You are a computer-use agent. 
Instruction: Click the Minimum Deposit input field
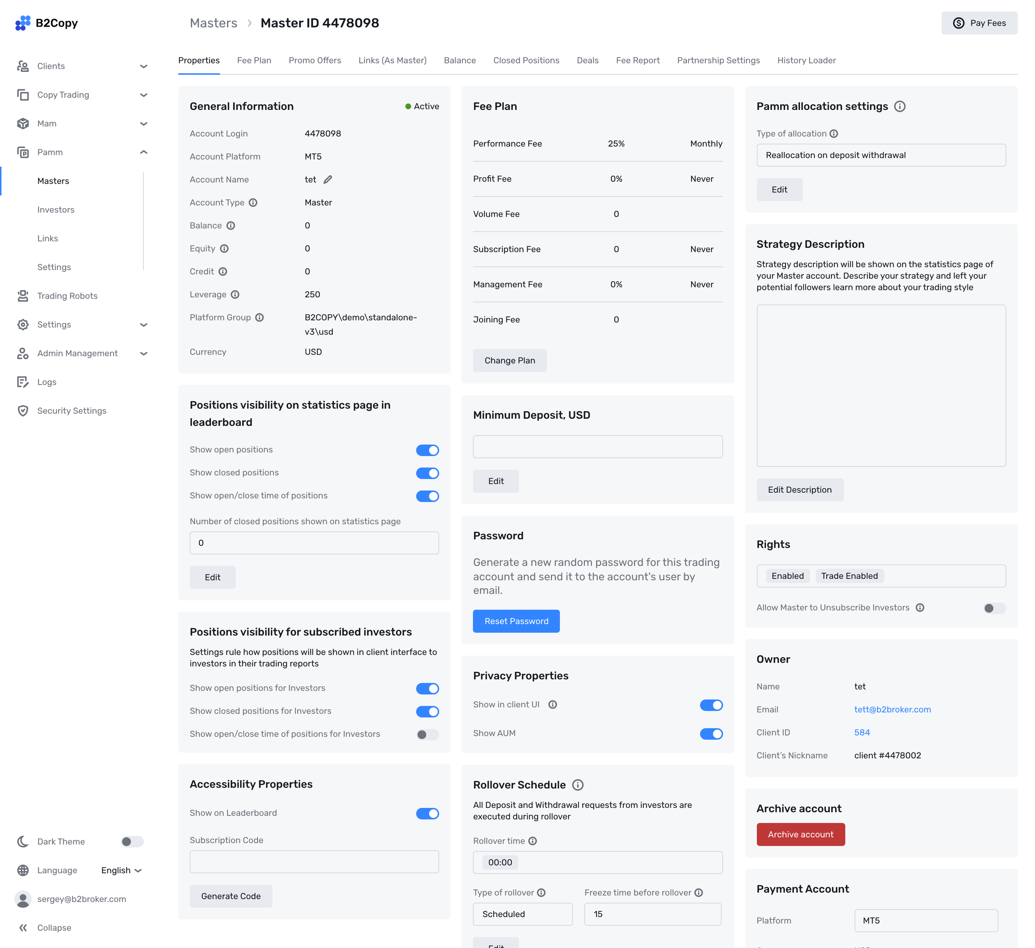click(x=598, y=447)
